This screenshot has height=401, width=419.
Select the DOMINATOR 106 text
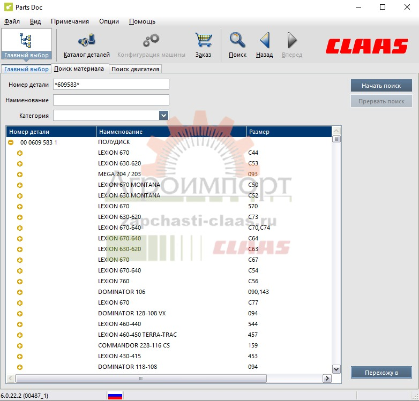tap(122, 292)
